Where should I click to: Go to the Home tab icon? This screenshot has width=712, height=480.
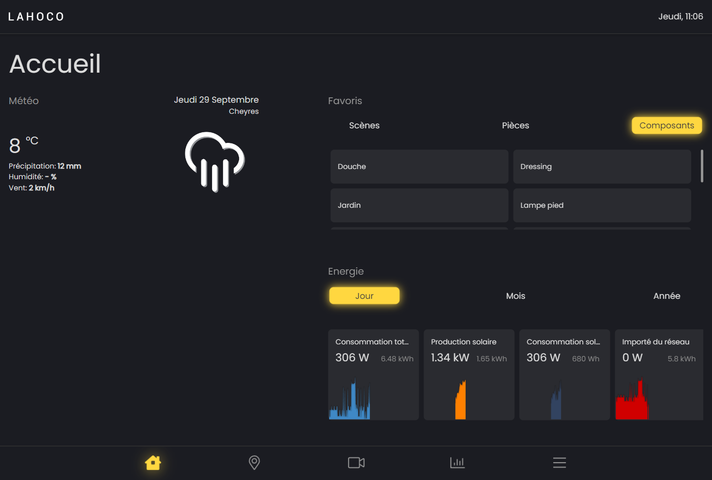point(153,463)
